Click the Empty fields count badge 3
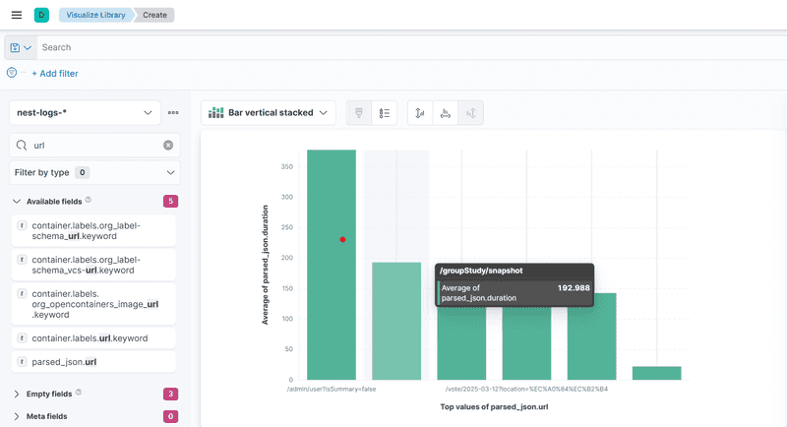Screen dimensions: 787x427 pos(170,394)
